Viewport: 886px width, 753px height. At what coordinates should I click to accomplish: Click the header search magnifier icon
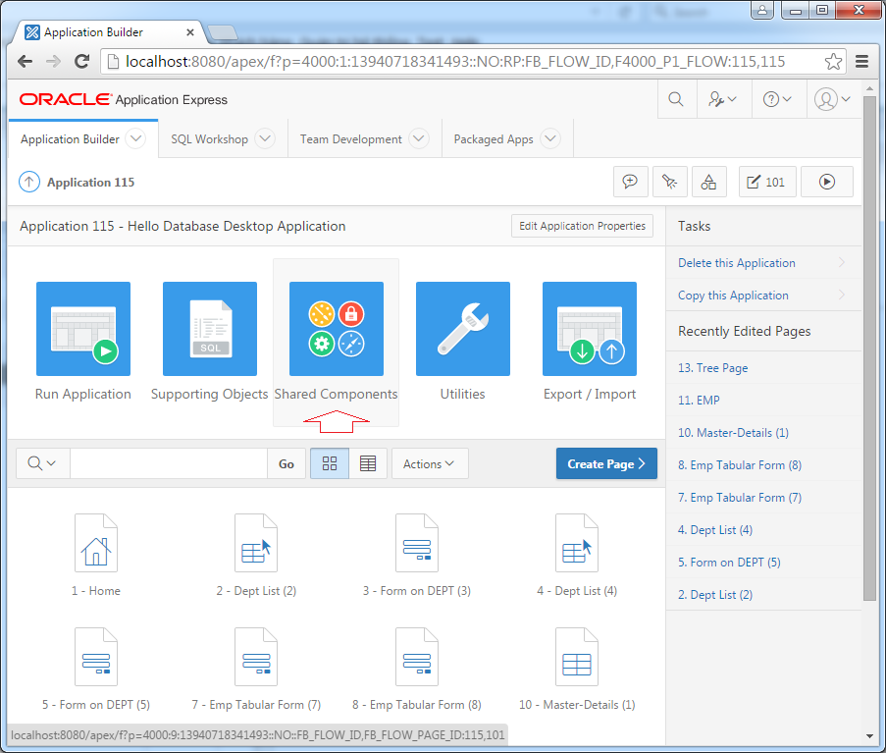point(676,99)
